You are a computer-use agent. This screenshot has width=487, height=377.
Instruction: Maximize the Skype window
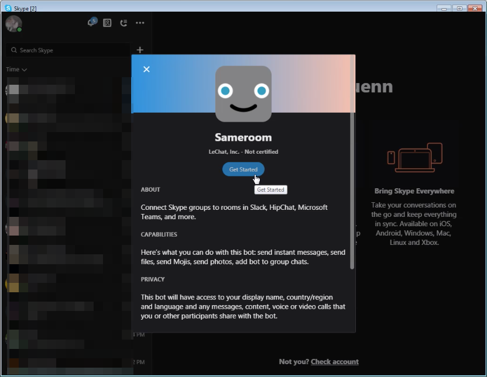(459, 8)
